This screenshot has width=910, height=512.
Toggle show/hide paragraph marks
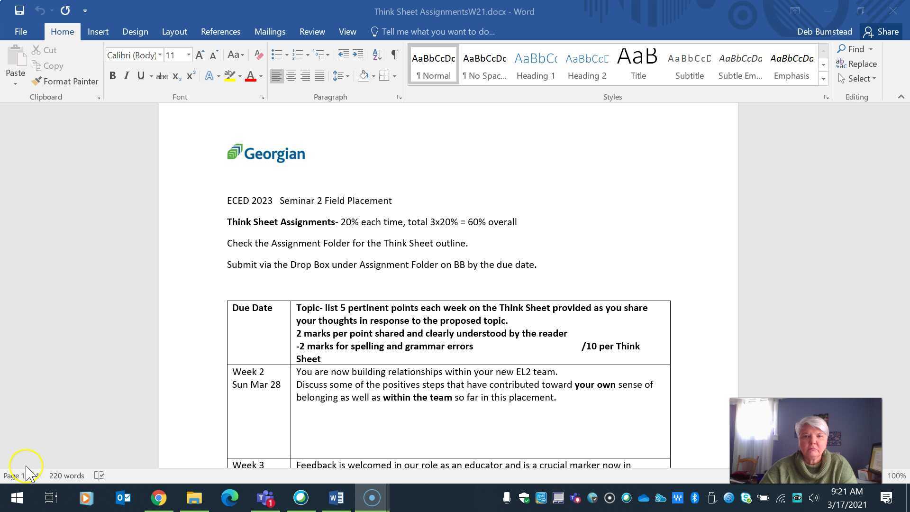(x=395, y=55)
